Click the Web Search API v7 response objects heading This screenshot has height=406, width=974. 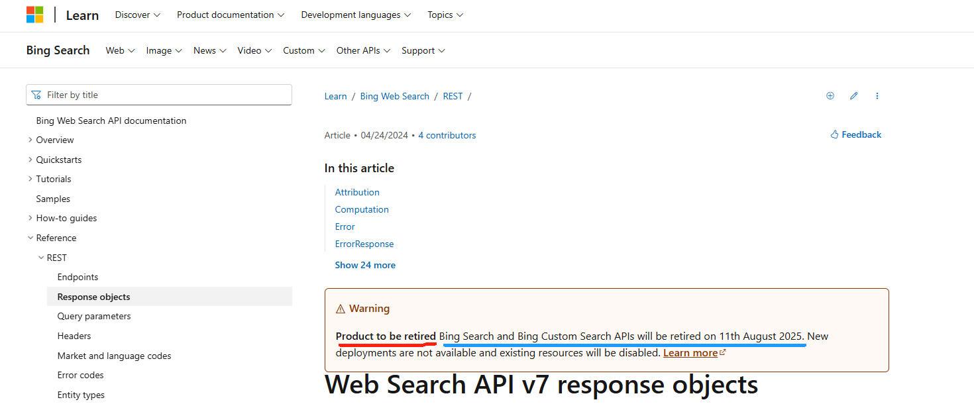tap(541, 384)
